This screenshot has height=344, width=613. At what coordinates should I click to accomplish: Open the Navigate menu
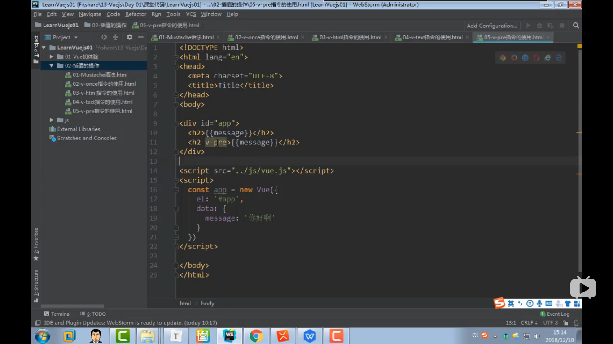90,14
